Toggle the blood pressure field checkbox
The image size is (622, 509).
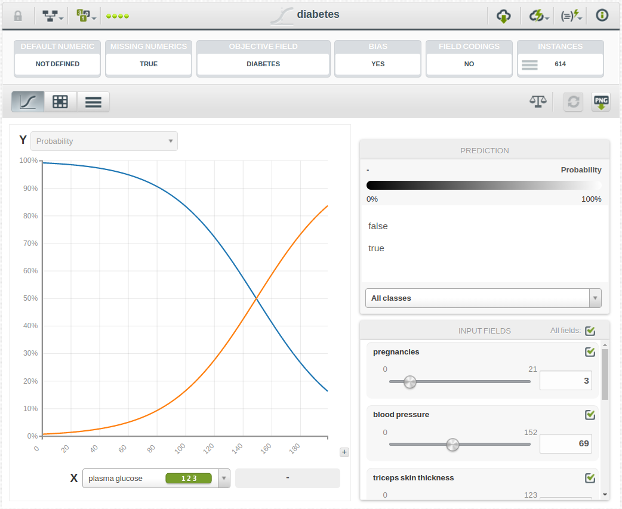(x=590, y=415)
